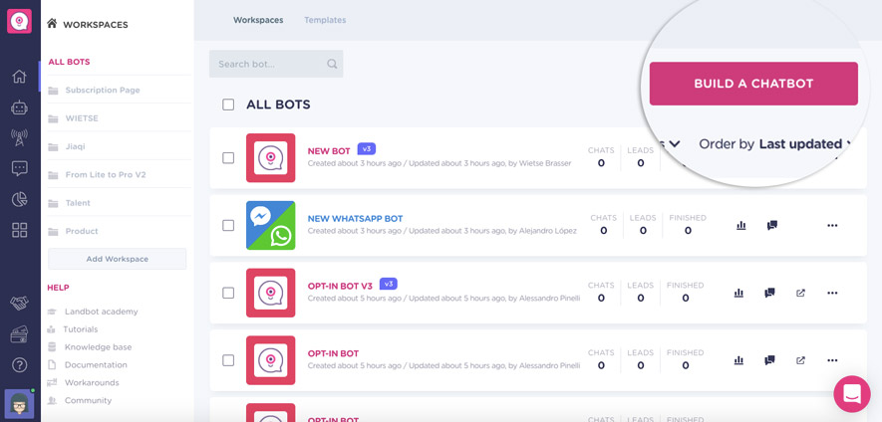Viewport: 882px width, 422px height.
Task: Open the OPT-IN BOT V3 title link
Action: pyautogui.click(x=340, y=286)
